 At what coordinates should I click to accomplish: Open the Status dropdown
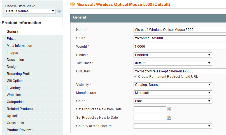pos(173,55)
